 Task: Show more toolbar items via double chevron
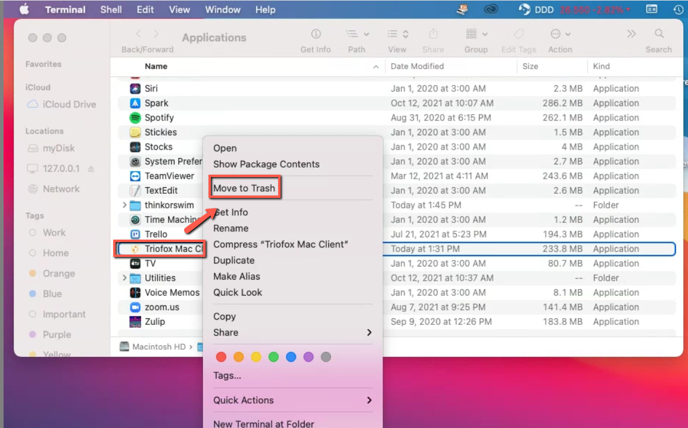(631, 34)
